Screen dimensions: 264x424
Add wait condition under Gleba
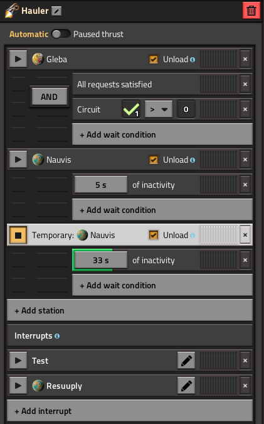click(x=162, y=134)
